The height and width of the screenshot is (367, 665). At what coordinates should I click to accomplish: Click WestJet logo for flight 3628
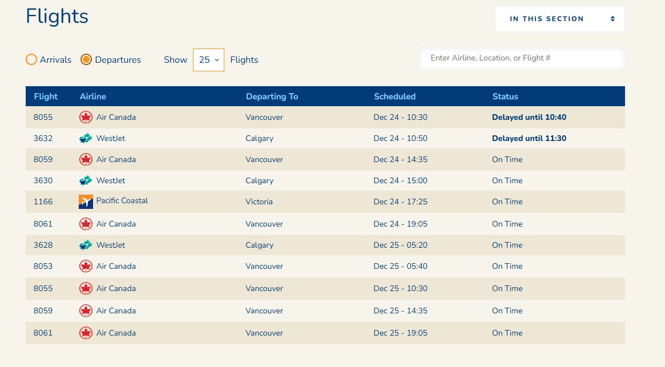[86, 245]
